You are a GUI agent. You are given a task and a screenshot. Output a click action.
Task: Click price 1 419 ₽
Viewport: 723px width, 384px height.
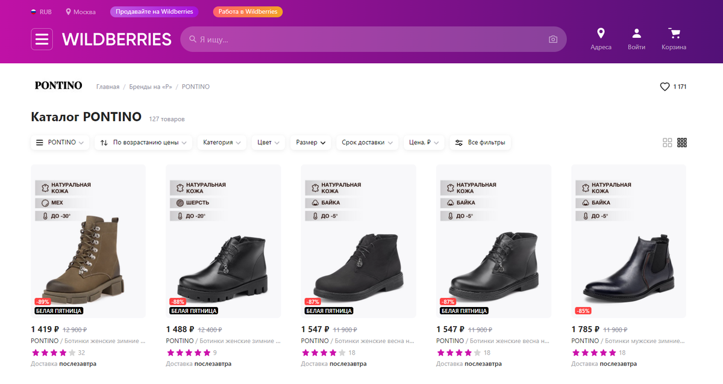pyautogui.click(x=45, y=329)
